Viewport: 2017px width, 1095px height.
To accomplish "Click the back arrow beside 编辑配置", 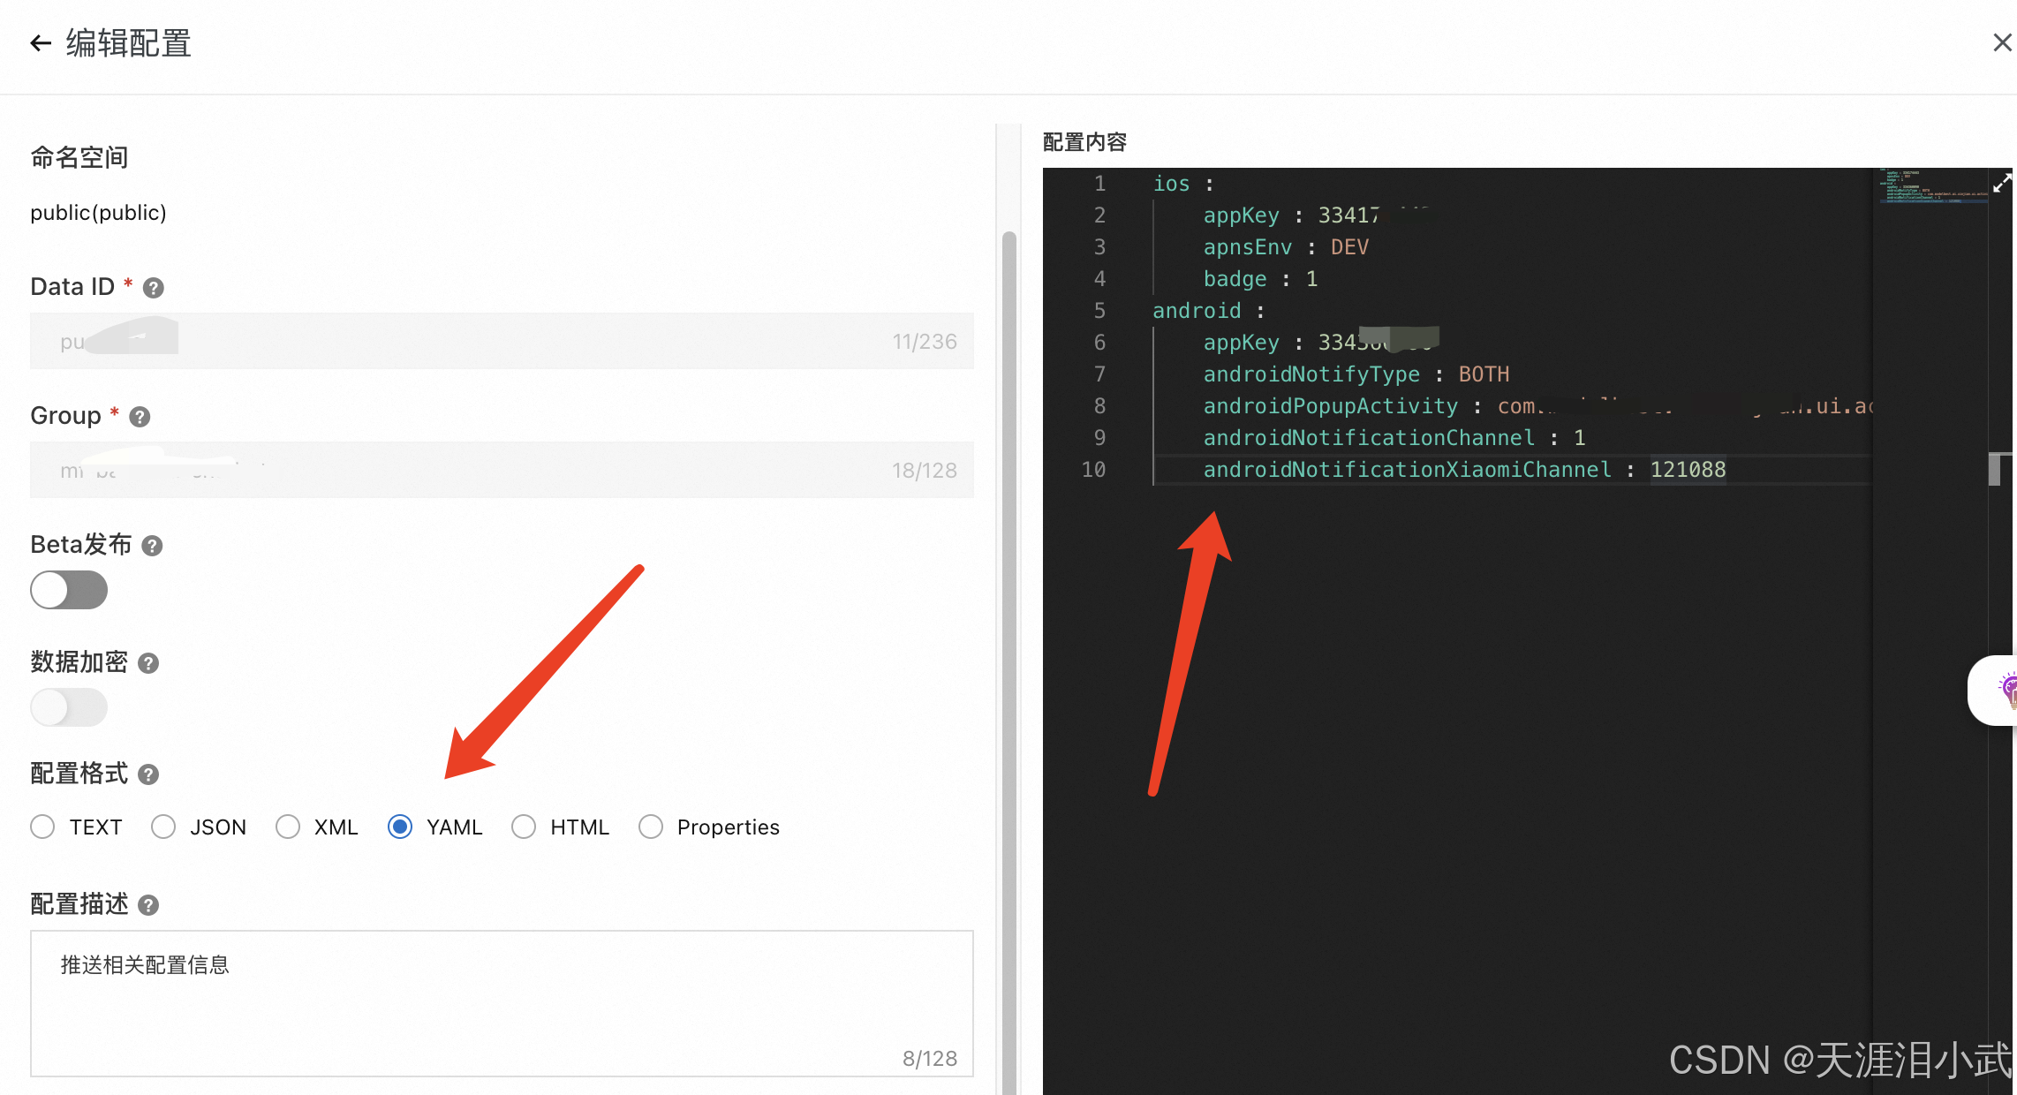I will pos(40,42).
